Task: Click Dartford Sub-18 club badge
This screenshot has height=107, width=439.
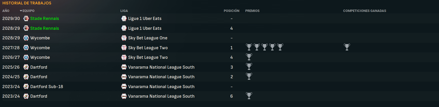Action: 26,87
